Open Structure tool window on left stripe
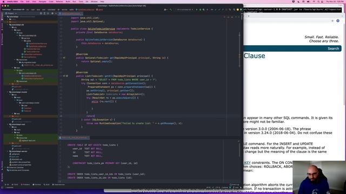Image resolution: width=346 pixels, height=194 pixels. click(2, 165)
